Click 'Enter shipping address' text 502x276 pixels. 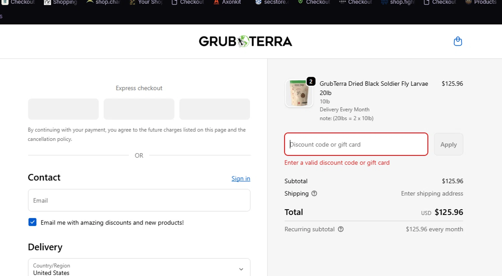pos(432,194)
